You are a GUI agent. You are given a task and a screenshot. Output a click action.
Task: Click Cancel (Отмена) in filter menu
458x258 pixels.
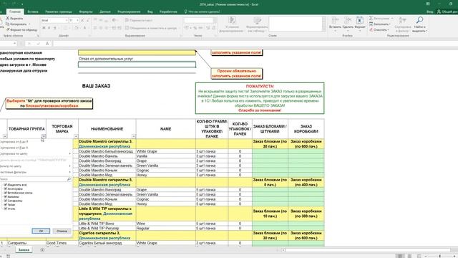point(62,231)
